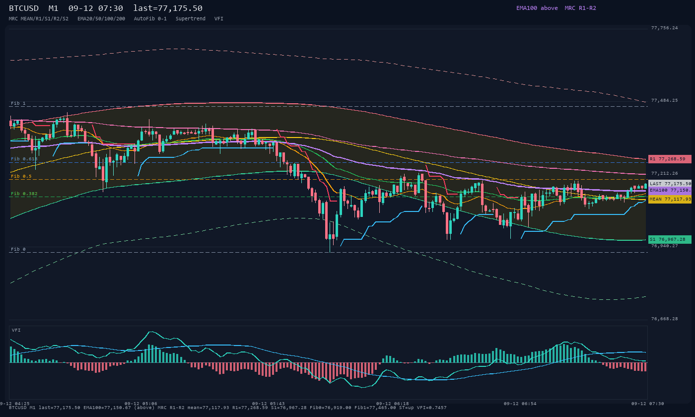Click the 'Fib 1' level label
The width and height of the screenshot is (695, 417).
click(x=18, y=103)
